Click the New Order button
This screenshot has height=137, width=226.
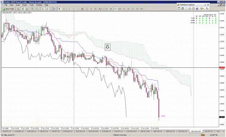coord(8,9)
